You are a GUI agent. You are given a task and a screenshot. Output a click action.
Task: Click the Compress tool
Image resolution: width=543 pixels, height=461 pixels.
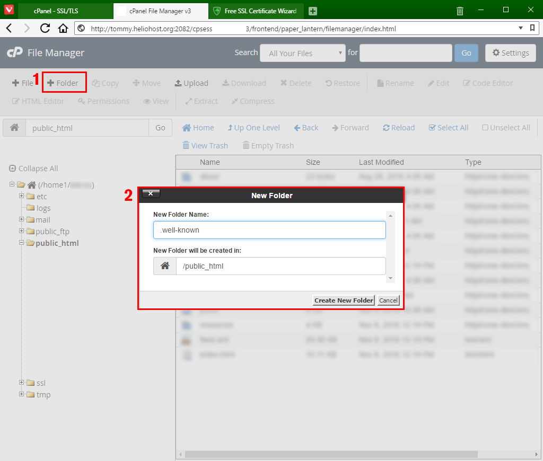tap(253, 101)
